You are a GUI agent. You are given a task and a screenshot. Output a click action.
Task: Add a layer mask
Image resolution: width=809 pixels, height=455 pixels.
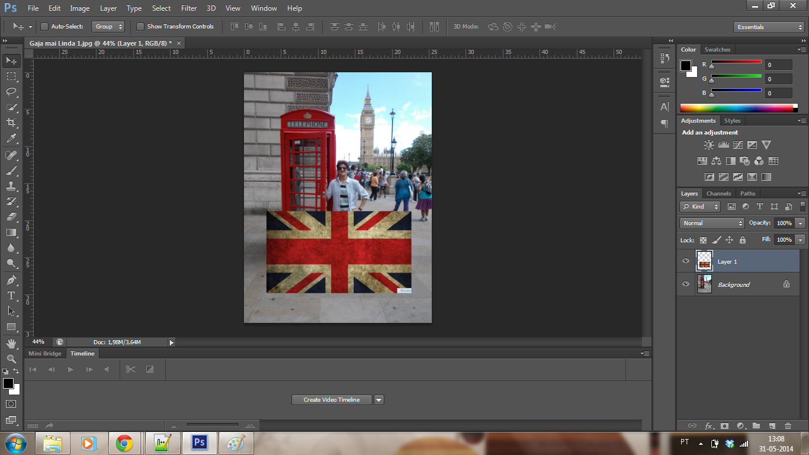[724, 426]
